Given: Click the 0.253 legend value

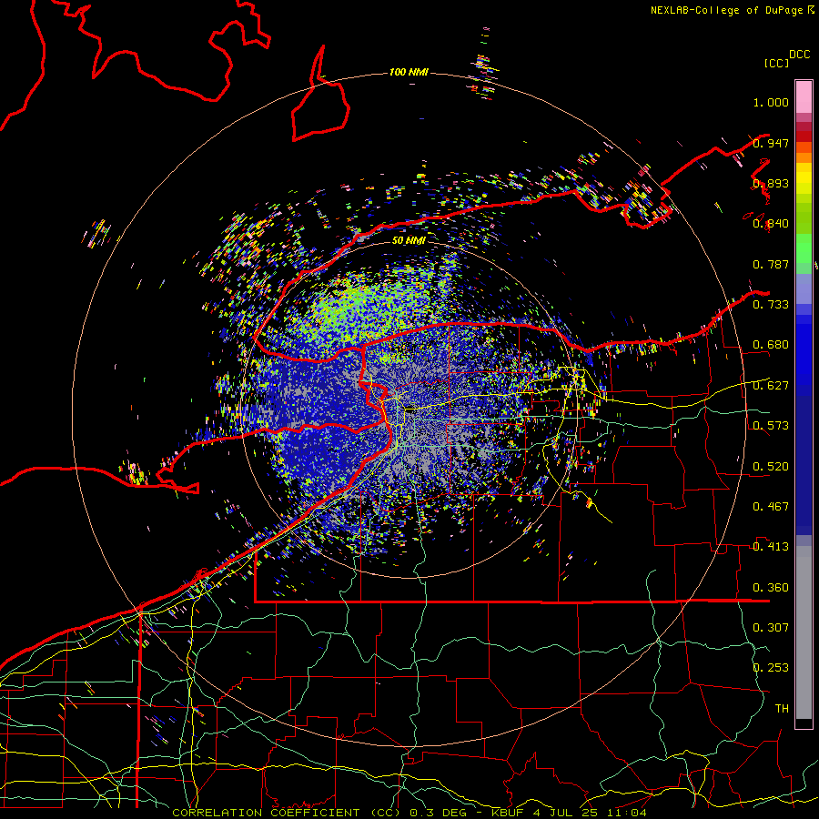Looking at the screenshot, I should [x=771, y=668].
